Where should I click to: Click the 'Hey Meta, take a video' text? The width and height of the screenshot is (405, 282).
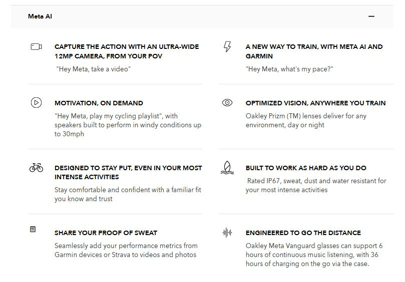(94, 69)
